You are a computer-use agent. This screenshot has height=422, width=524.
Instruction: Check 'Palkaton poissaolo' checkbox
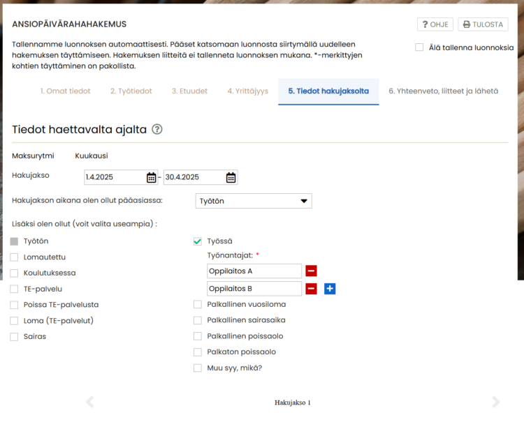coord(198,352)
